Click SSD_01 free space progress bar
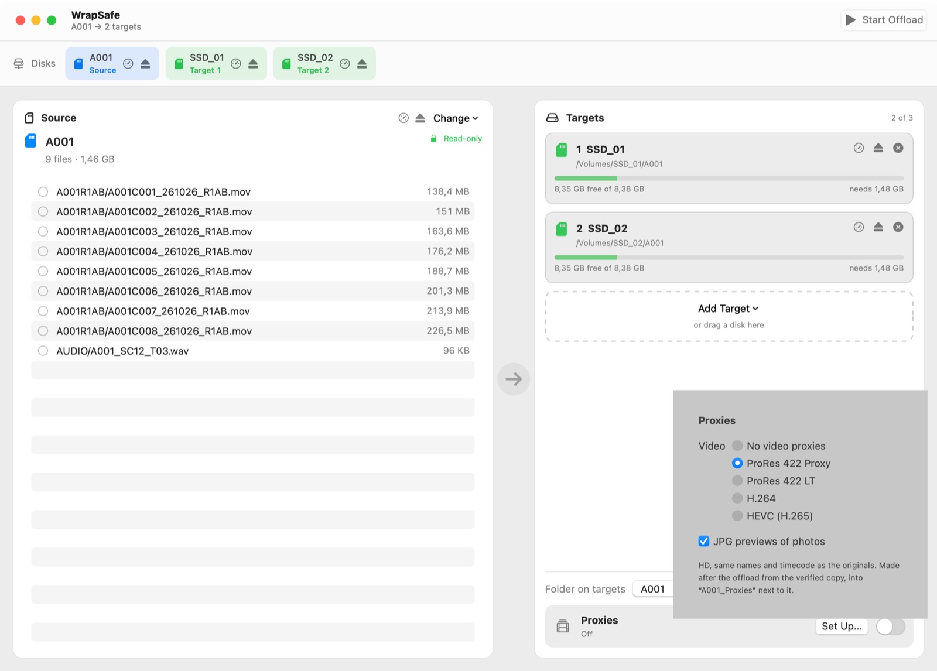The width and height of the screenshot is (937, 671). coord(729,178)
